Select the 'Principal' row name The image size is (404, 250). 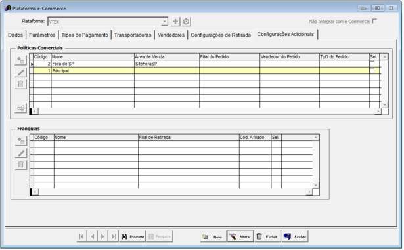tap(60, 71)
